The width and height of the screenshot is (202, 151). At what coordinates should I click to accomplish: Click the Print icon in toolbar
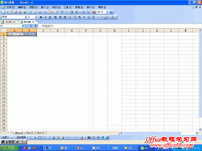[x=30, y=12]
